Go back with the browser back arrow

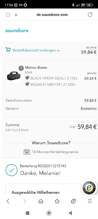[x=8, y=201]
